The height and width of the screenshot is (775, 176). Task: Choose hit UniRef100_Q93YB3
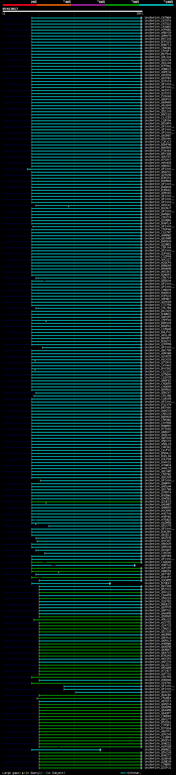pos(158,78)
